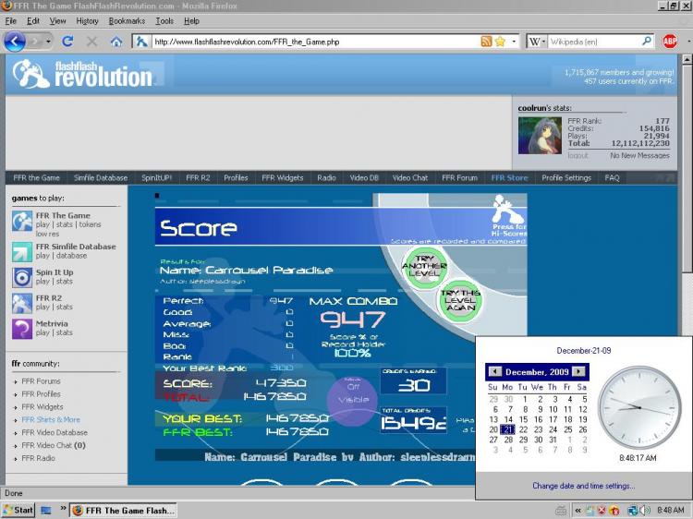Select December 25 in the calendar
The width and height of the screenshot is (693, 519).
[568, 429]
